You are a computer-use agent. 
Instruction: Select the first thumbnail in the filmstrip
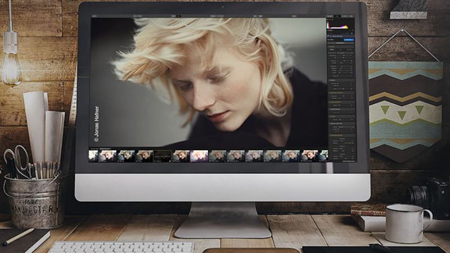[x=92, y=155]
